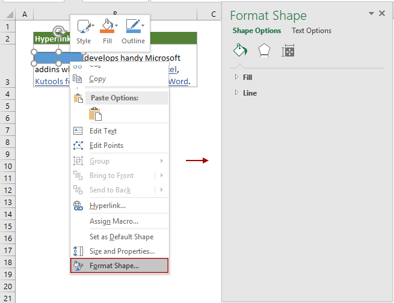
Task: Open the Size & Properties icon tab
Action: (x=288, y=51)
